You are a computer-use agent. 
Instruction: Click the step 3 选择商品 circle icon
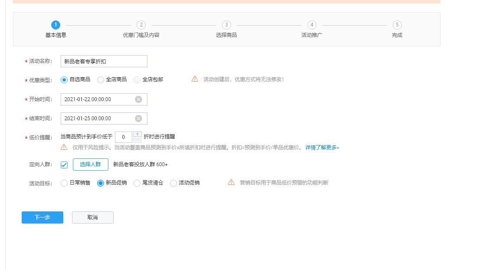[226, 25]
